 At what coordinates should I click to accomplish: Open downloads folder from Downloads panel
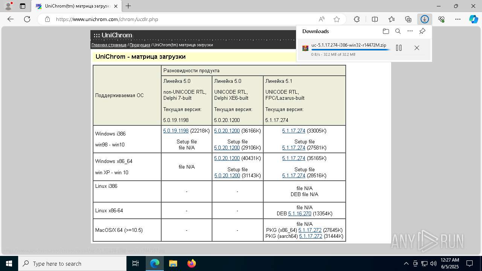[386, 31]
